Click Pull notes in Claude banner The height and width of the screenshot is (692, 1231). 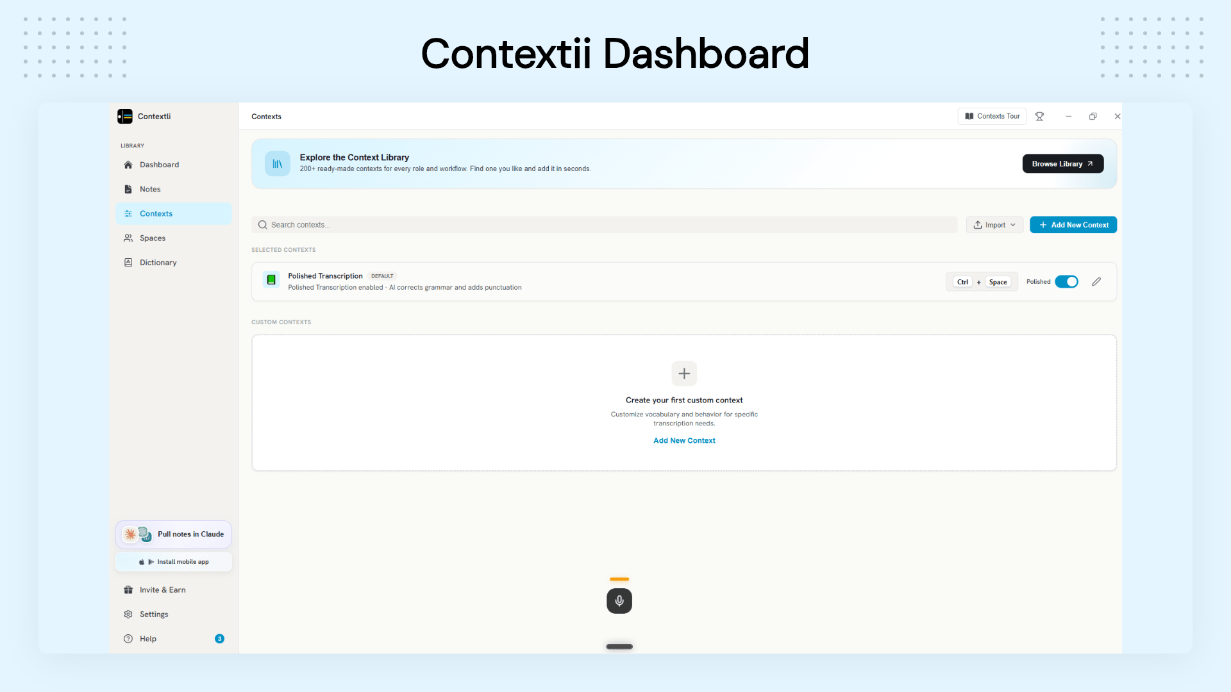point(173,534)
